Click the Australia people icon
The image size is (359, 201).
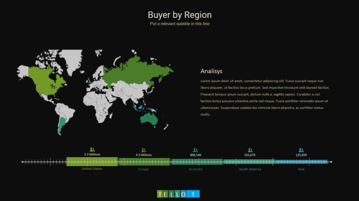195,150
